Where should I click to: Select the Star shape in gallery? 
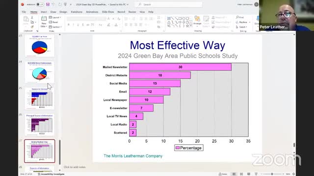187,26
